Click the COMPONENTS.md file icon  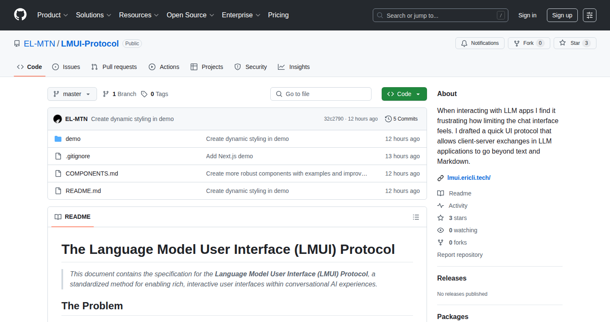click(x=58, y=173)
